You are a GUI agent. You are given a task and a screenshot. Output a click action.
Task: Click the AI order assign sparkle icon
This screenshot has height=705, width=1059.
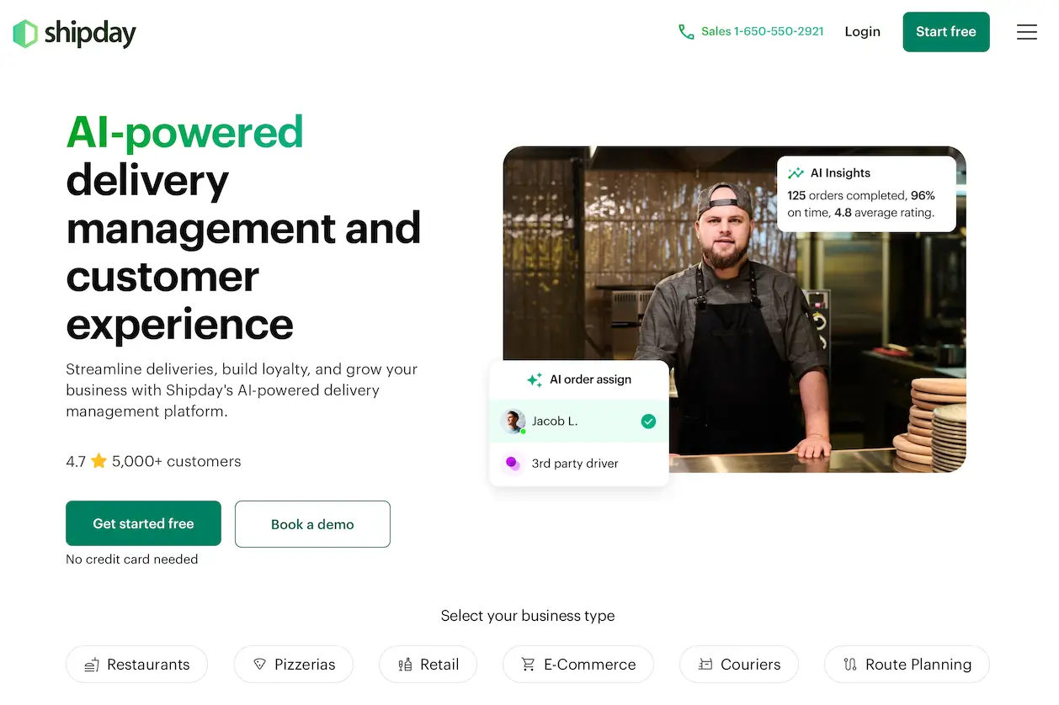(x=535, y=380)
